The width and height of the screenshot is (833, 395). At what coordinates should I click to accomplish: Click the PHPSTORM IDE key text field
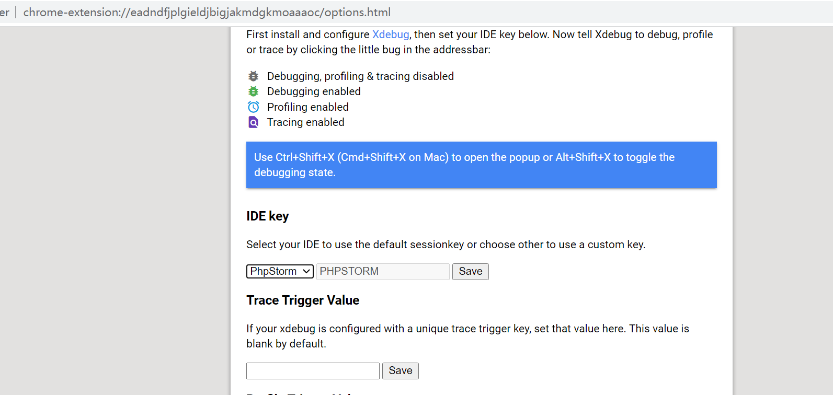382,271
